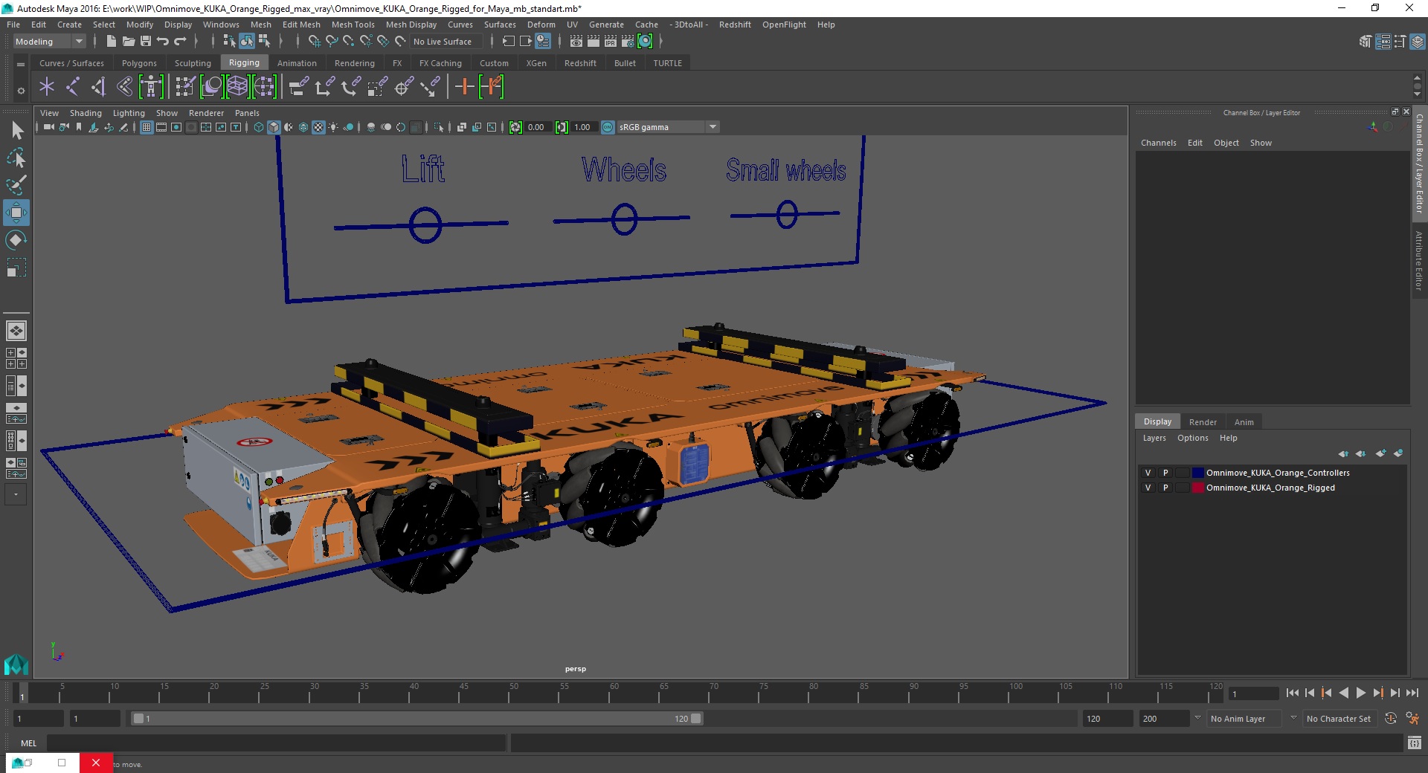Image resolution: width=1428 pixels, height=773 pixels.
Task: Open the shelf options gear menu
Action: point(21,91)
